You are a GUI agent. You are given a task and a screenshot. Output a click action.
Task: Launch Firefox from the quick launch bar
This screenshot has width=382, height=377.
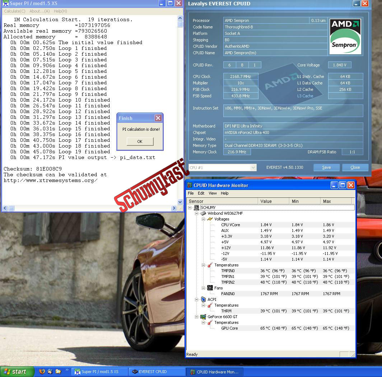[42, 371]
